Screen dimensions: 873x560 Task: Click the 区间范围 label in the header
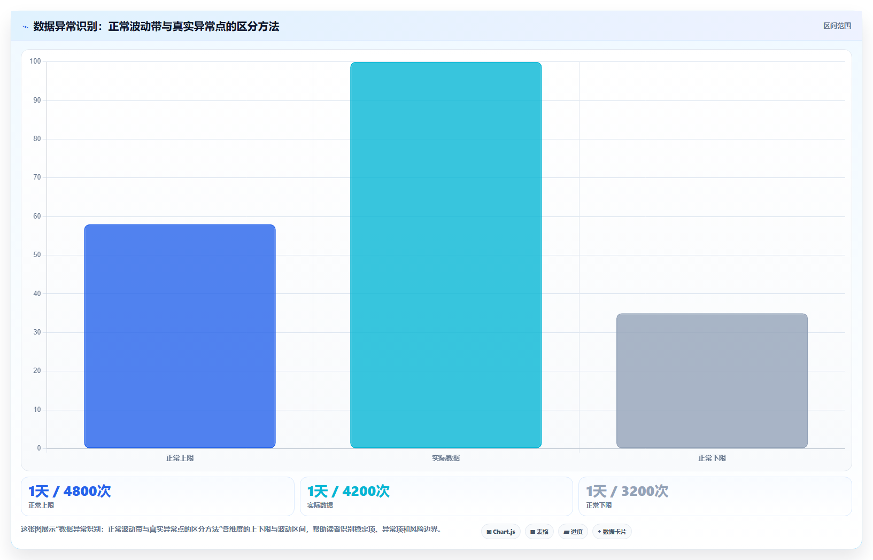[837, 26]
